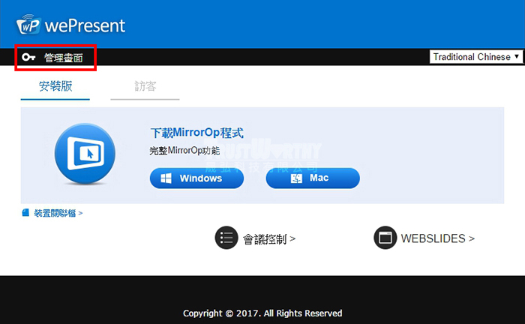
Task: Click the Copyright 2017 footer text
Action: coord(262,313)
